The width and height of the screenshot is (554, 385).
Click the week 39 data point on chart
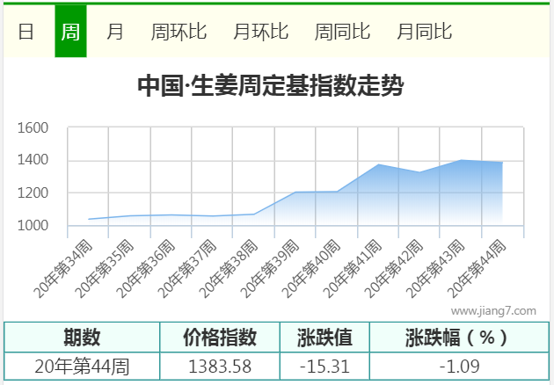click(x=295, y=192)
